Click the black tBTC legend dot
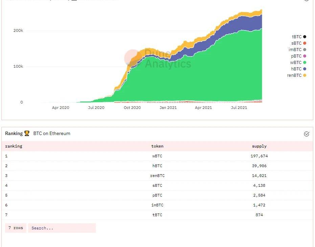 point(305,37)
